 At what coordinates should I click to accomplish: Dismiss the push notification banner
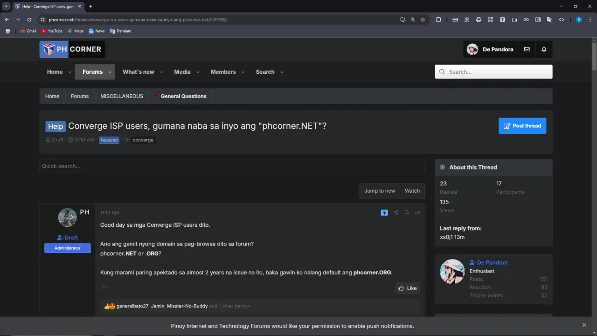tap(584, 325)
